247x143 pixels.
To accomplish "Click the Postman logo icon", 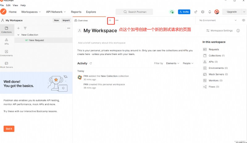I will pyautogui.click(x=3, y=12).
